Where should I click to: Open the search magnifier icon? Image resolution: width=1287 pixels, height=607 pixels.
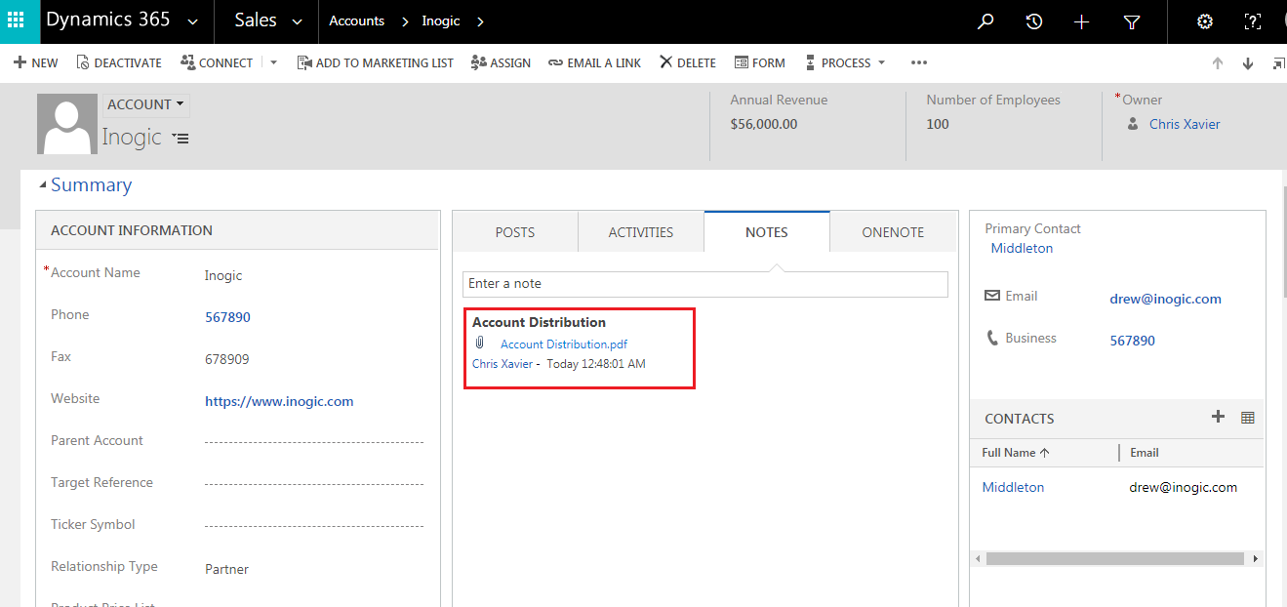click(x=985, y=20)
